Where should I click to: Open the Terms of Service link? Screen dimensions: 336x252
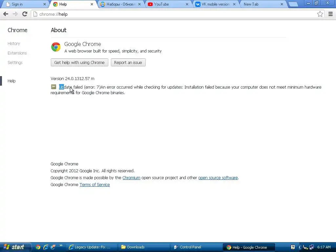95,184
